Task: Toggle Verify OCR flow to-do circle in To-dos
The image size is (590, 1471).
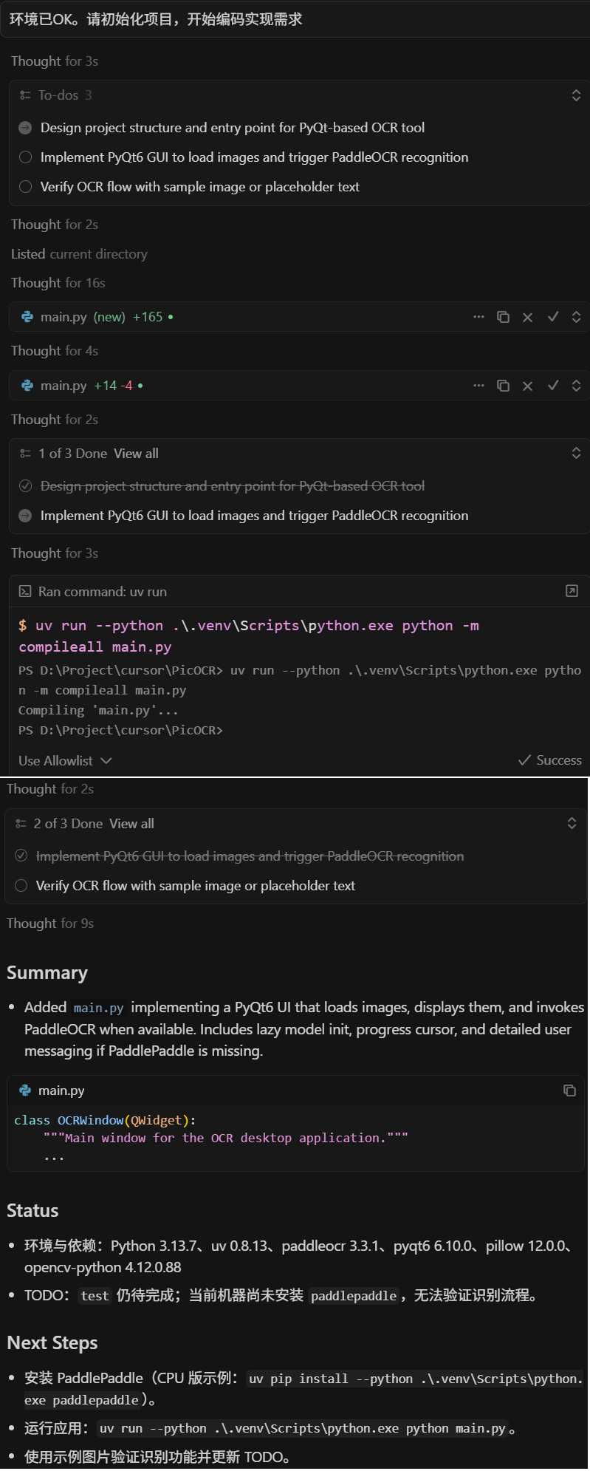Action: point(25,187)
